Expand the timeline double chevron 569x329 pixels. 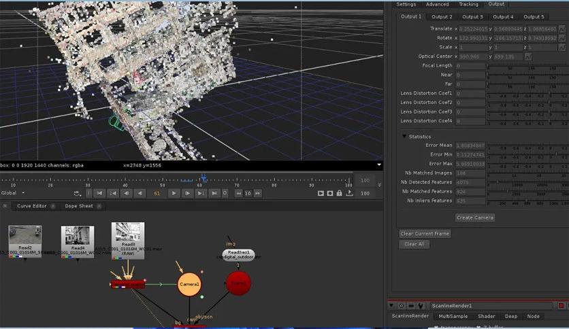pos(379,185)
